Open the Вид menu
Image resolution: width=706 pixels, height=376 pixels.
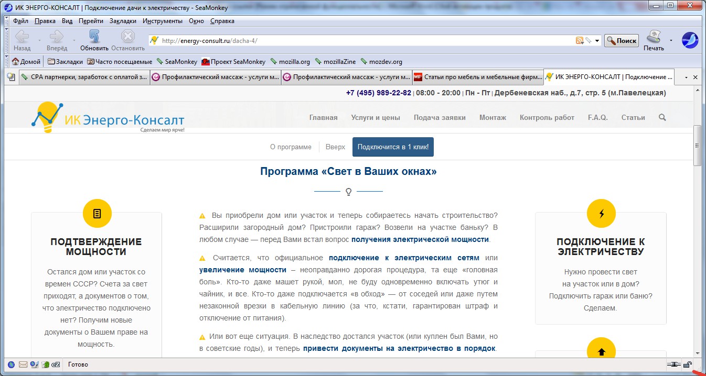67,21
